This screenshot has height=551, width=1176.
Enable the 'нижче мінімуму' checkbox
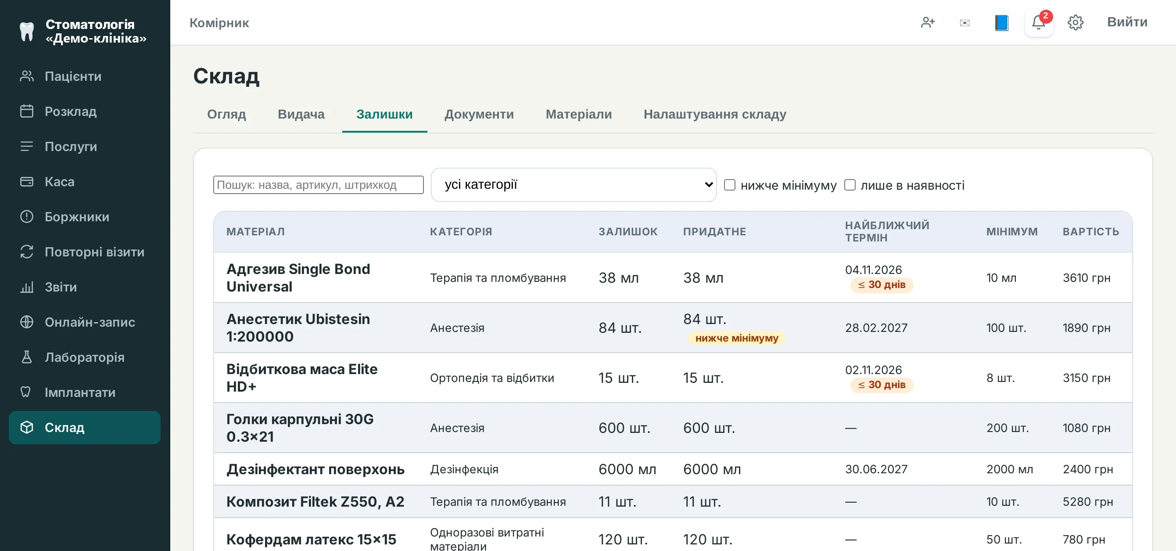click(730, 185)
